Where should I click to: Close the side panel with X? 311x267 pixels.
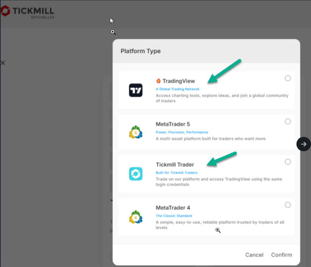(3, 63)
